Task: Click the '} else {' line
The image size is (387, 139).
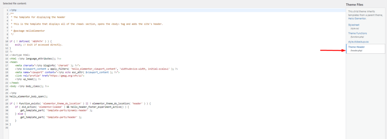Action: tap(20, 114)
